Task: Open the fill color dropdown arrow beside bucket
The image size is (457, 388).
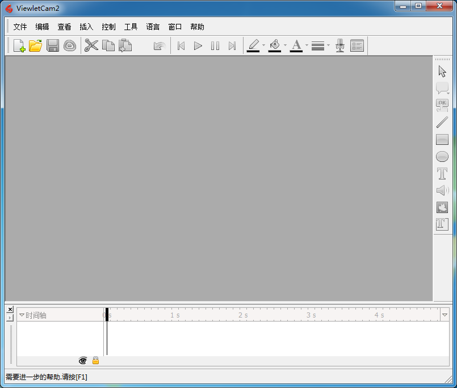Action: pos(285,45)
